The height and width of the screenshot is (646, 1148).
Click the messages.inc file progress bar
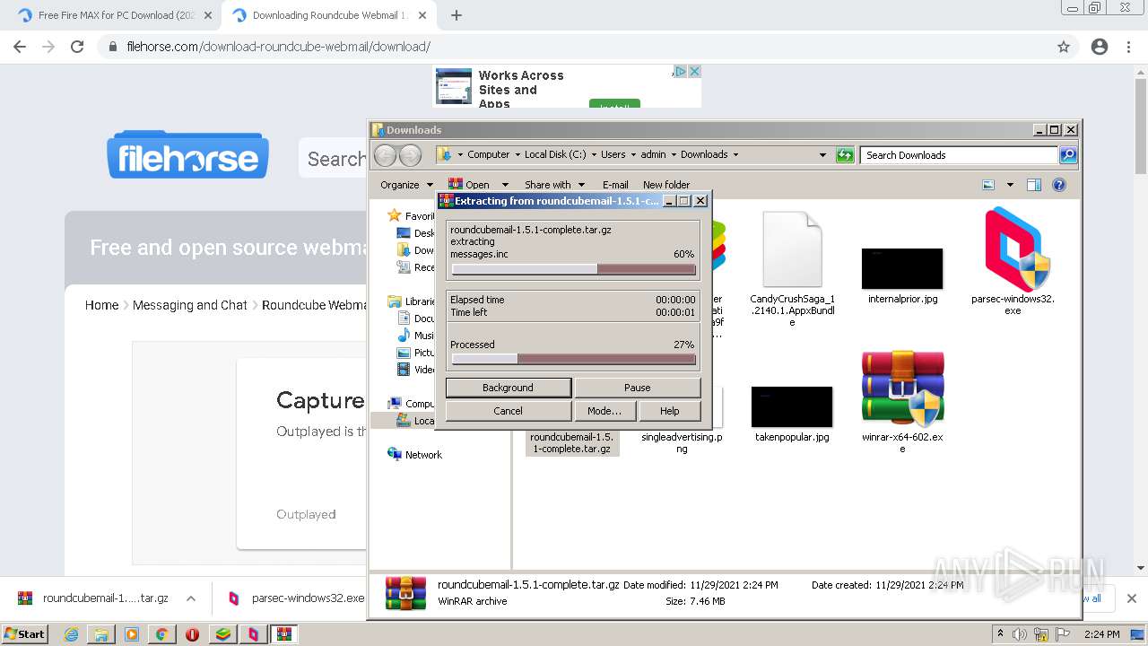point(573,269)
